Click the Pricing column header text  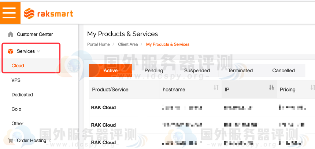coord(288,90)
